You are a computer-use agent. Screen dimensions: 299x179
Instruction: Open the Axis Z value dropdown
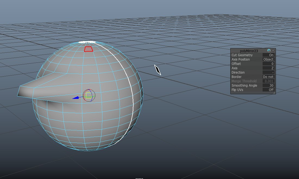point(269,68)
